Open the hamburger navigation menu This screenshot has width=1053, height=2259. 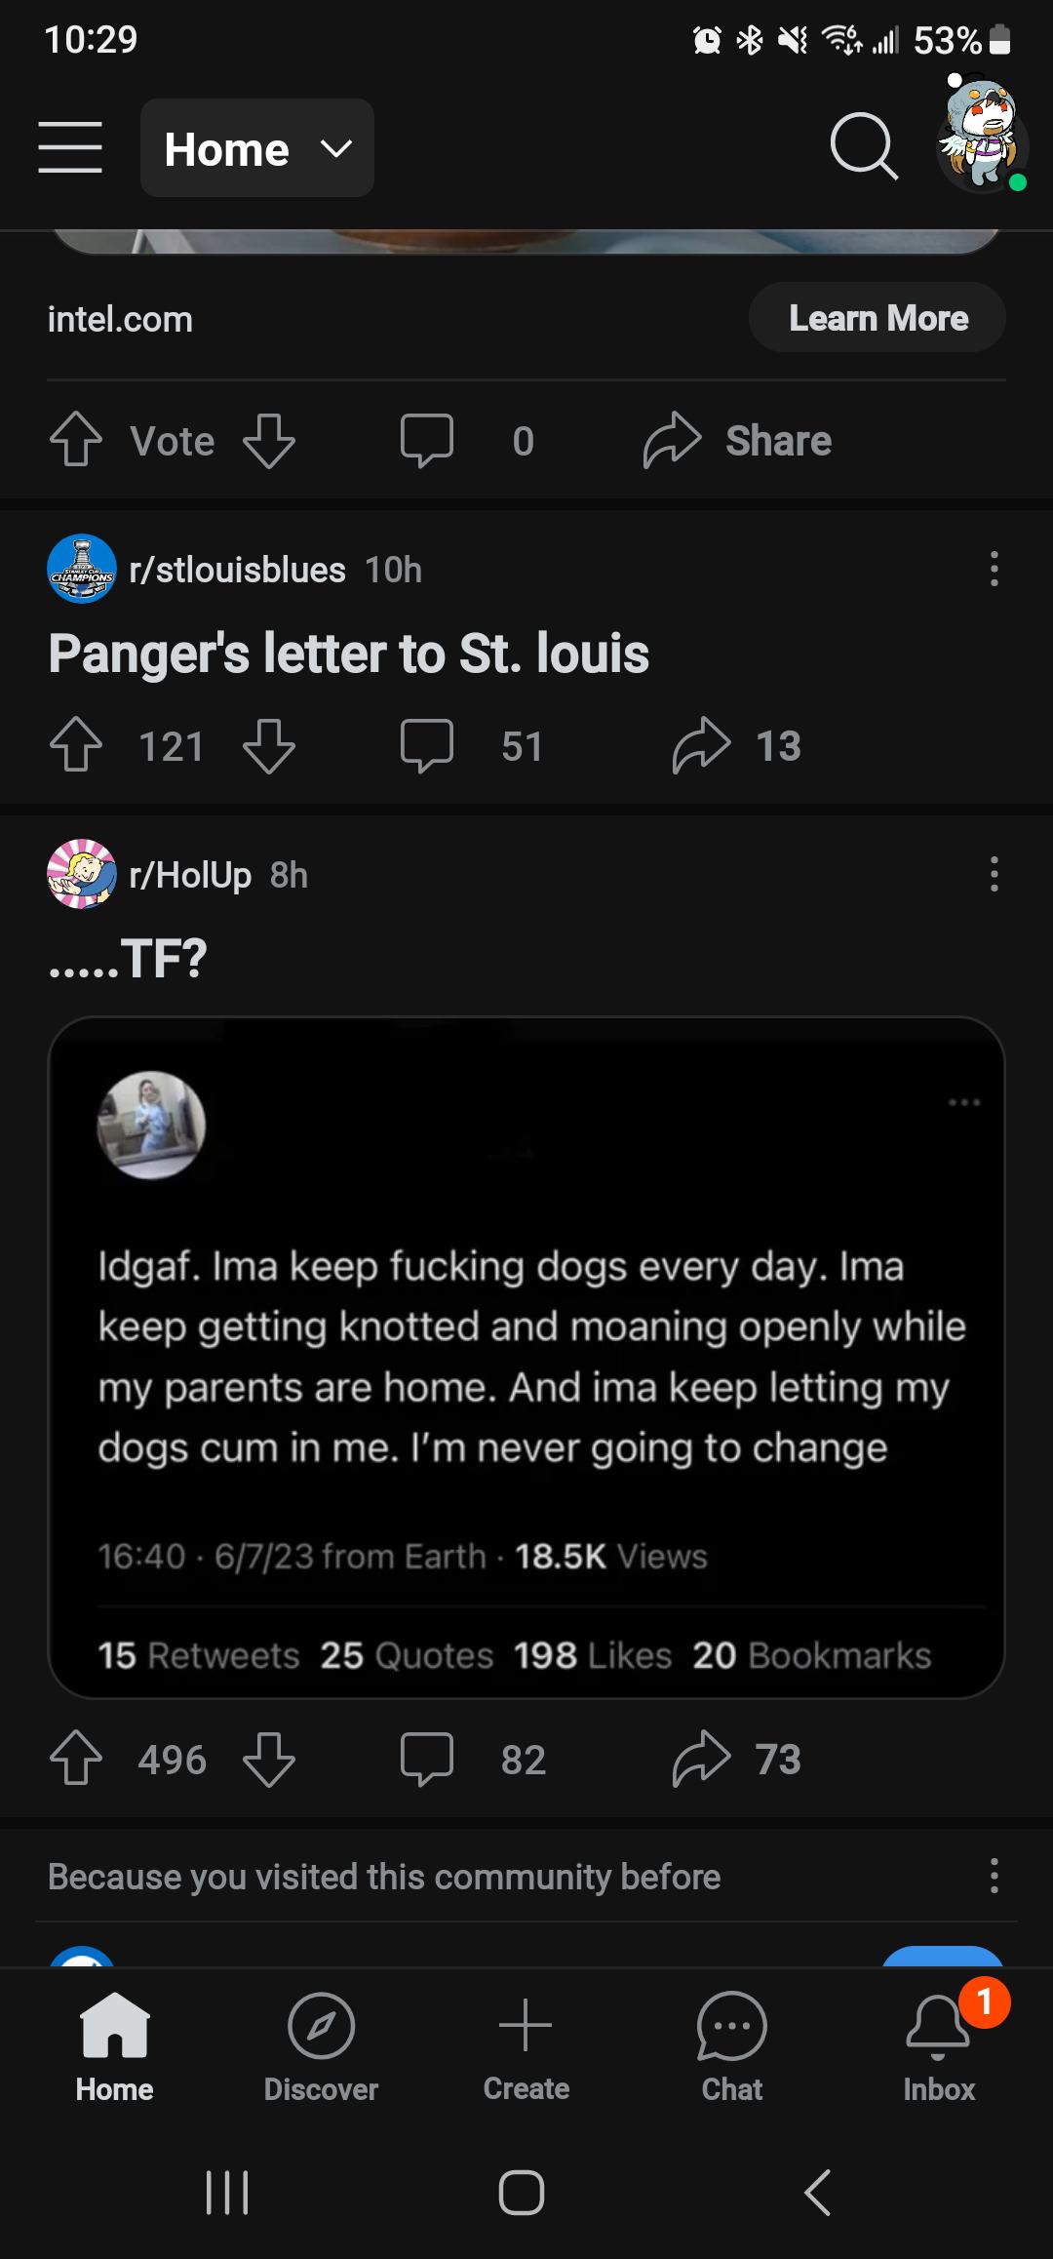pos(70,147)
